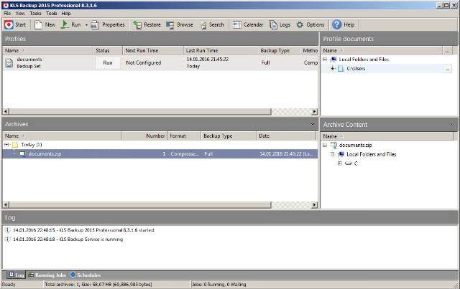Viewport: 460px width, 289px height.
Task: Click the ellipsis button beside C:\Users
Action: pos(448,69)
